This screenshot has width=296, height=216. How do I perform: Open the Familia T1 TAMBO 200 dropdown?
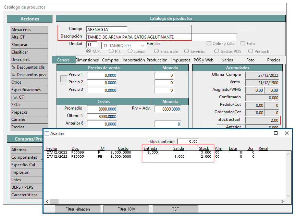143,46
